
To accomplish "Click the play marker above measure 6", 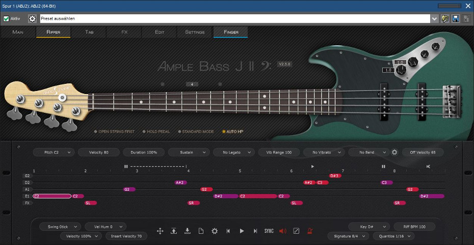I will (312, 166).
